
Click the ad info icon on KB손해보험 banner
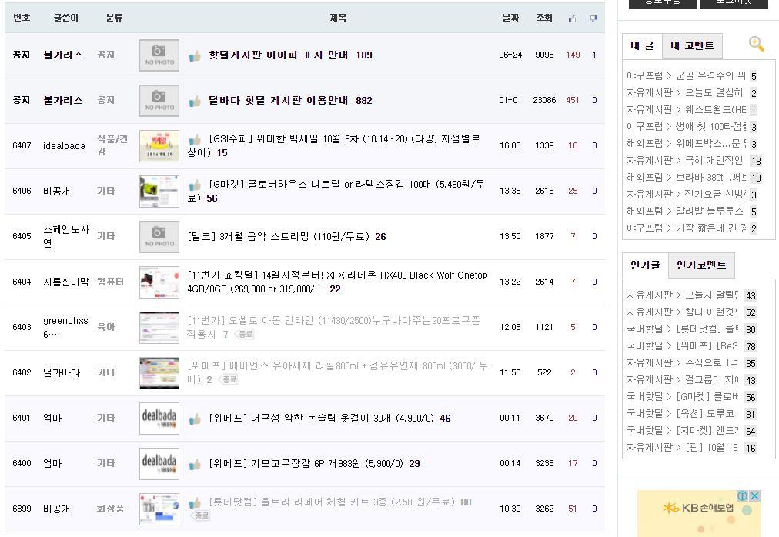[743, 496]
